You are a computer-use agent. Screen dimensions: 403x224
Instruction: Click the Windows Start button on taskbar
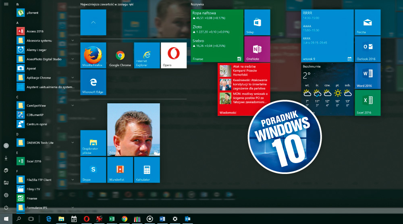point(6,219)
